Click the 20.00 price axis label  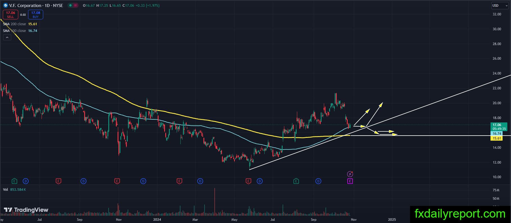coord(497,103)
